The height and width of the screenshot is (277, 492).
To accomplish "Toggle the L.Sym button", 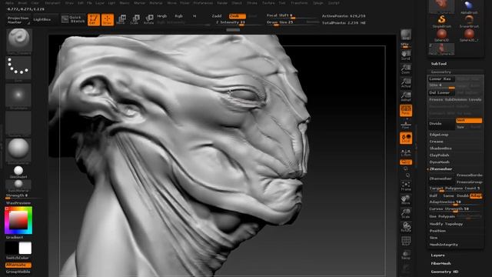I will 406,152.
